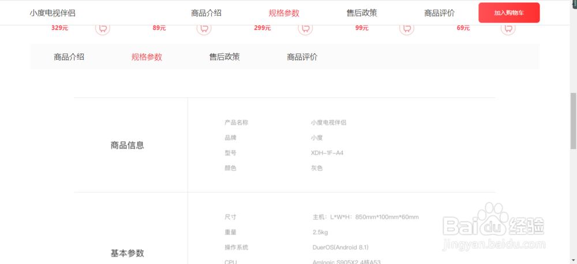The image size is (577, 264).
Task: Click the 颜色 label
Action: (230, 168)
